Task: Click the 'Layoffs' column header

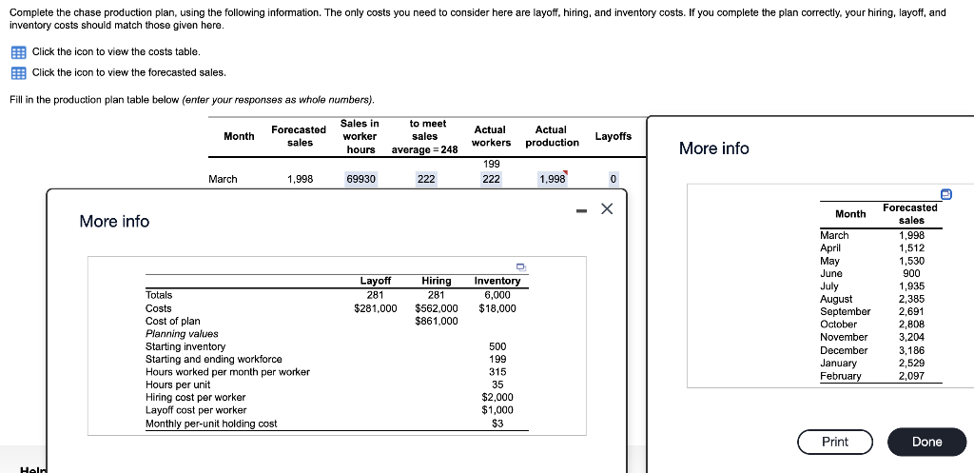Action: (614, 136)
